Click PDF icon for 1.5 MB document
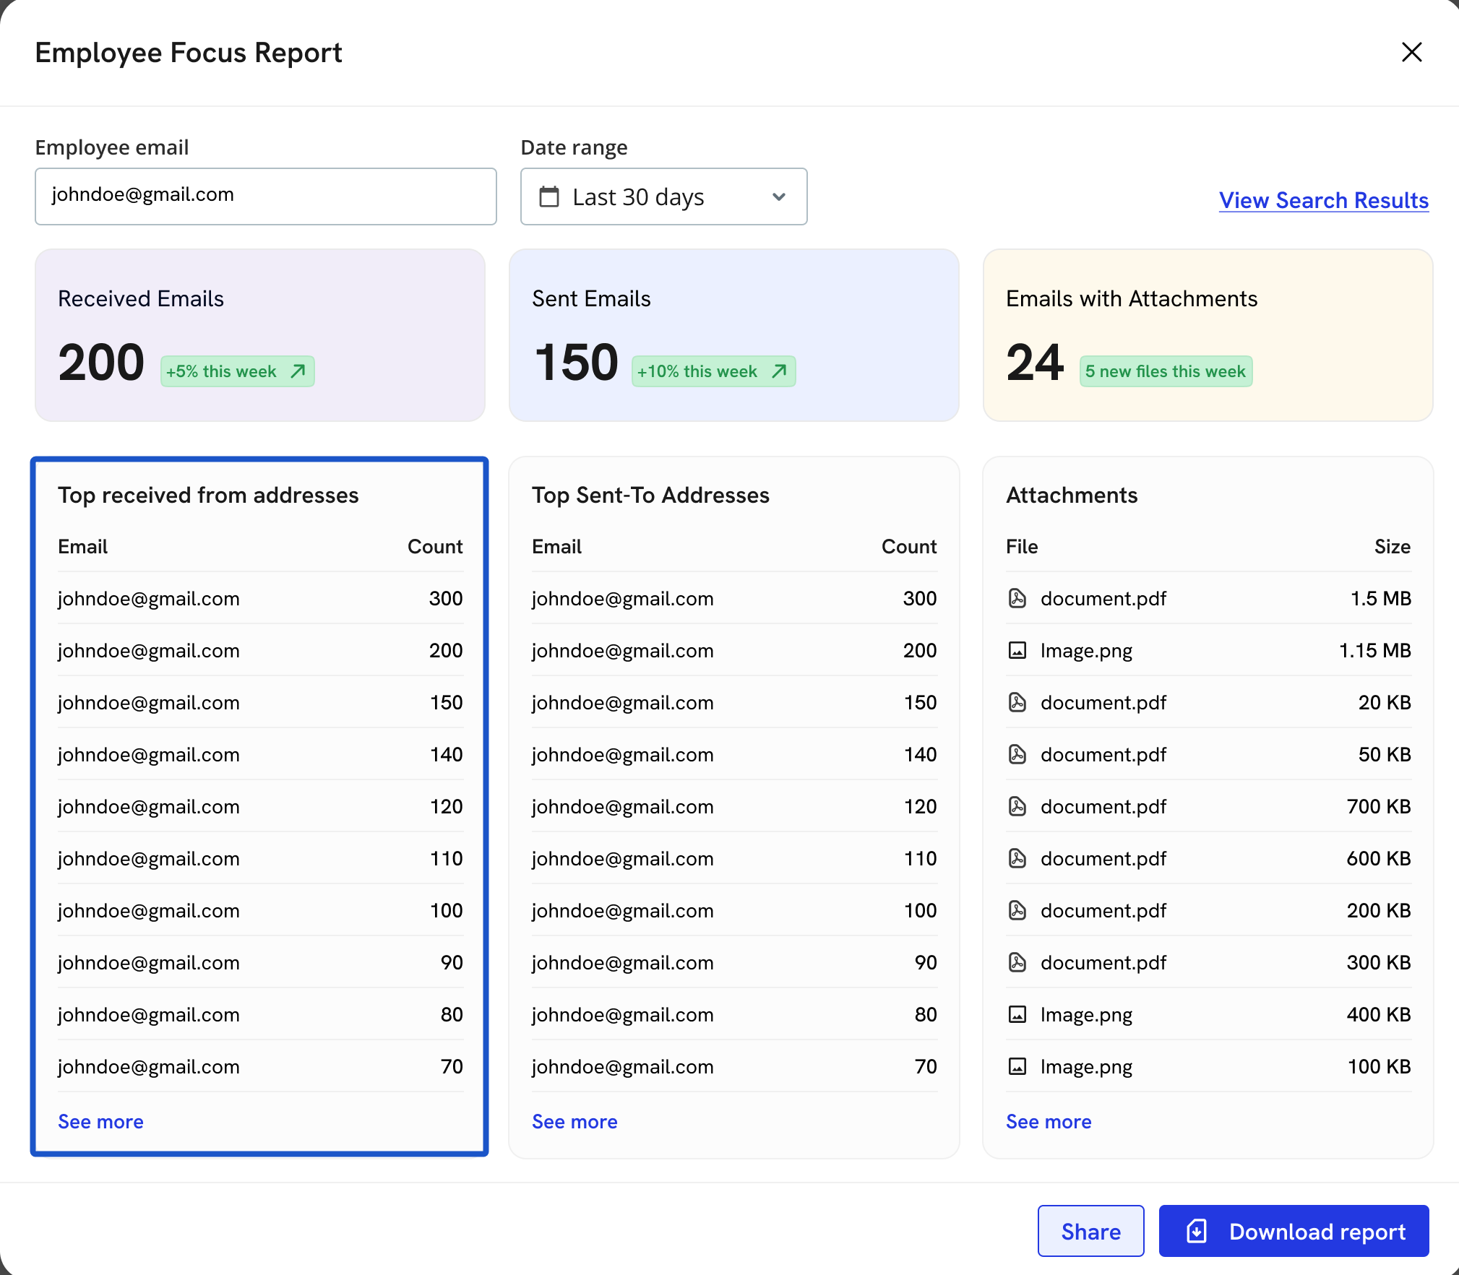1459x1275 pixels. click(x=1017, y=598)
